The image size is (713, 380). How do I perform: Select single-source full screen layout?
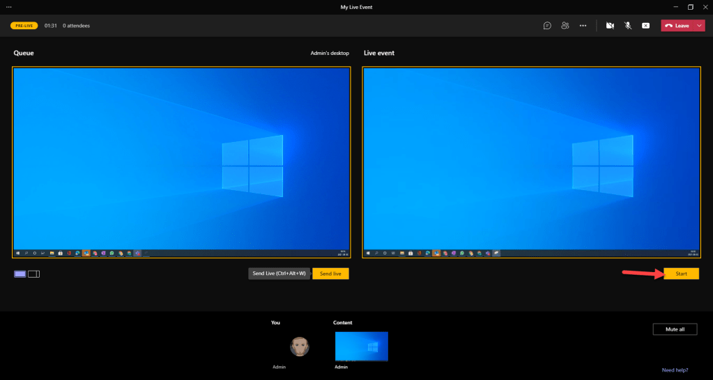pos(20,274)
